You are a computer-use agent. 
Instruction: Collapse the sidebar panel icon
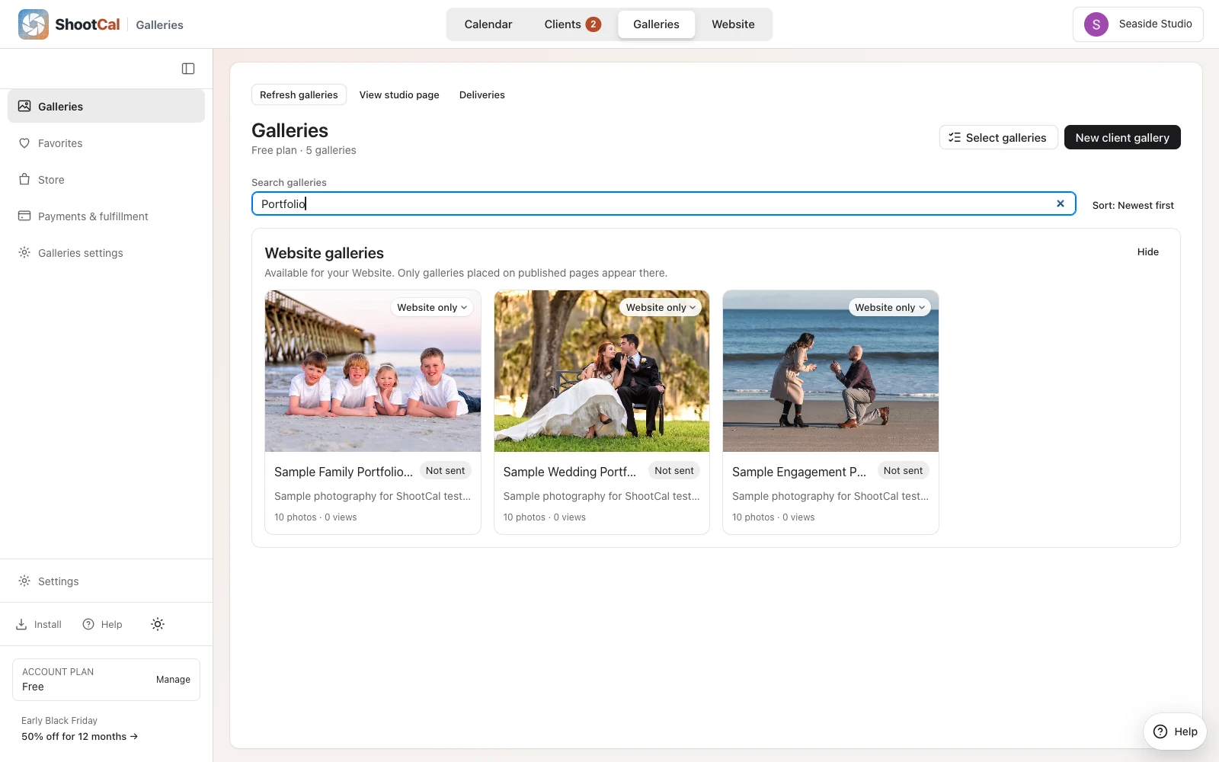click(x=188, y=69)
